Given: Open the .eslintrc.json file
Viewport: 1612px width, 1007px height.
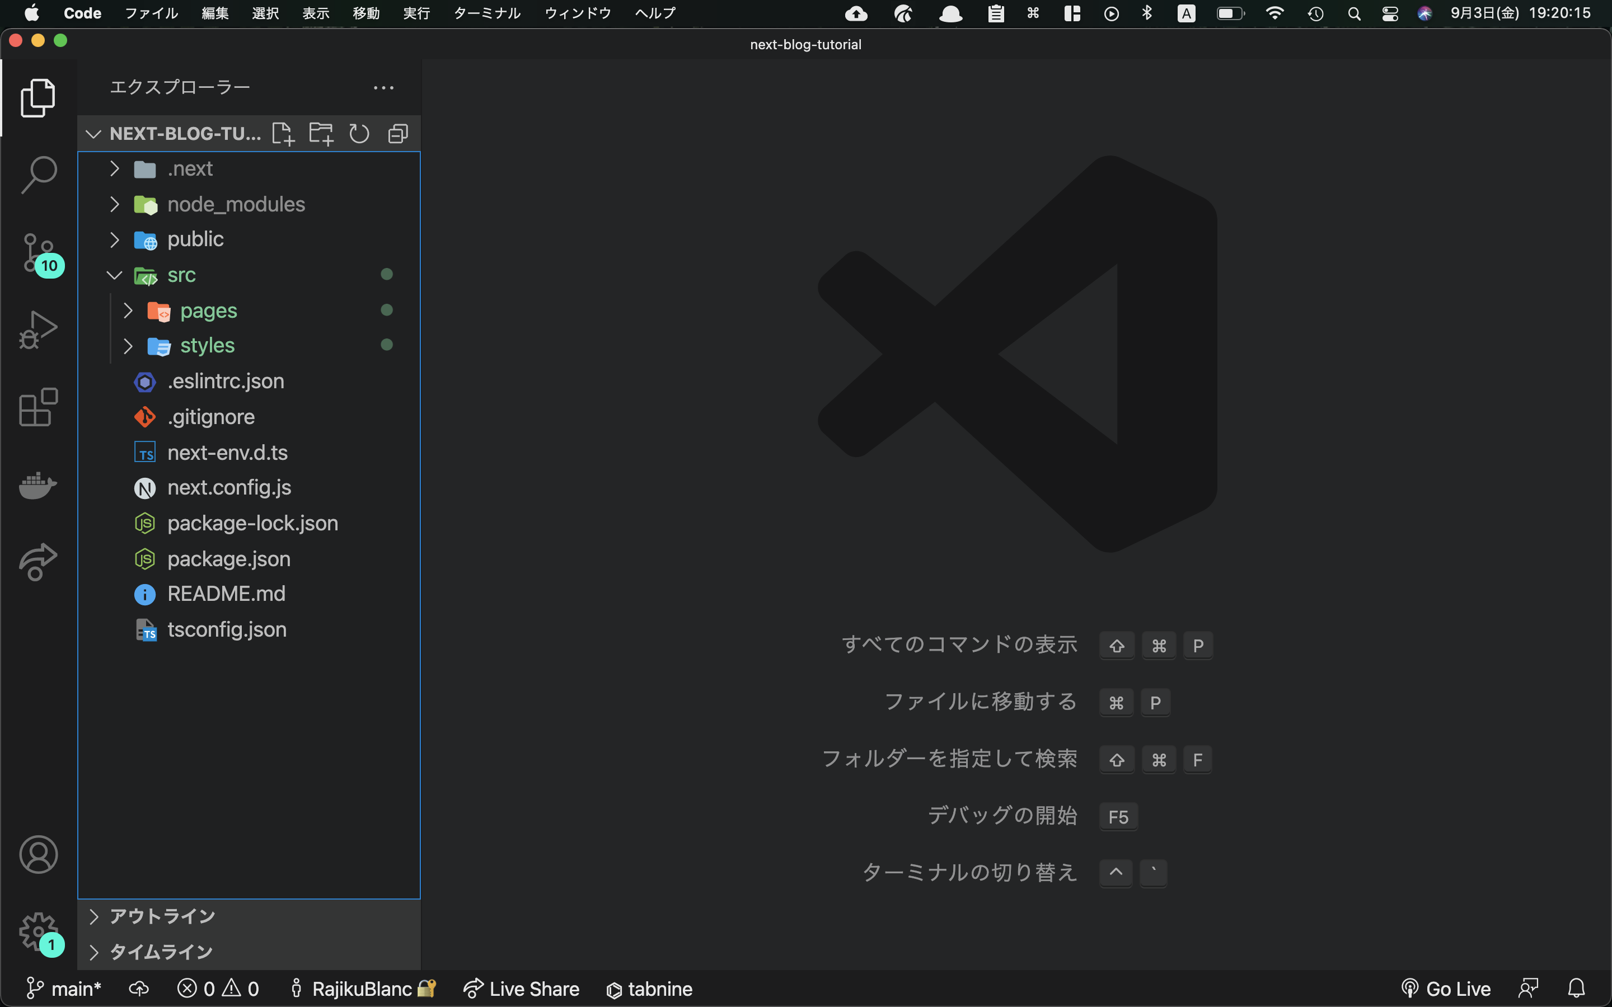Looking at the screenshot, I should coord(249,382).
